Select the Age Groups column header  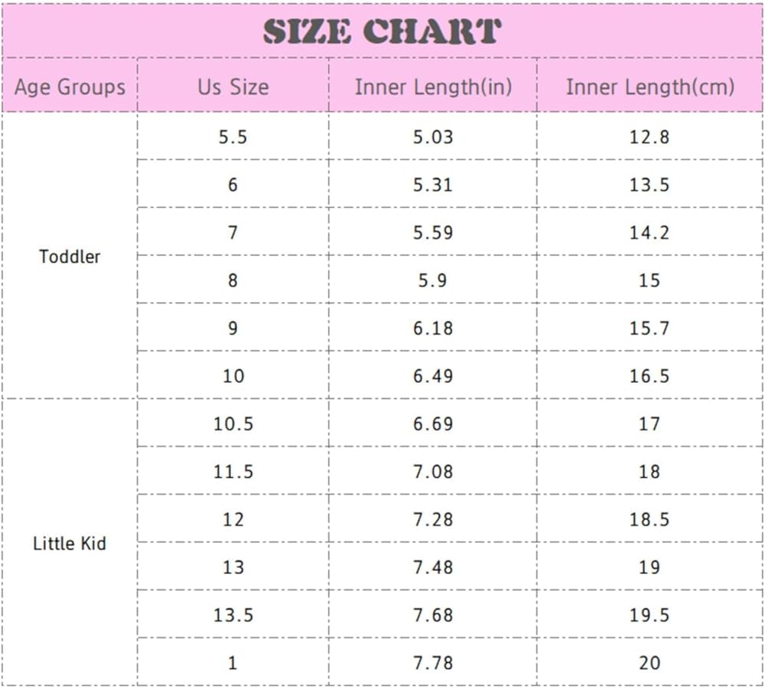point(70,86)
